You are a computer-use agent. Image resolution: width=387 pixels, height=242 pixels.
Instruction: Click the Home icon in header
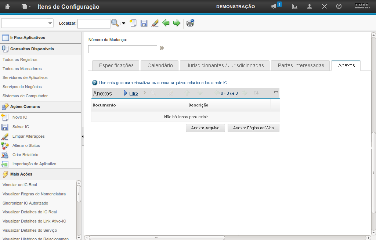7,7
